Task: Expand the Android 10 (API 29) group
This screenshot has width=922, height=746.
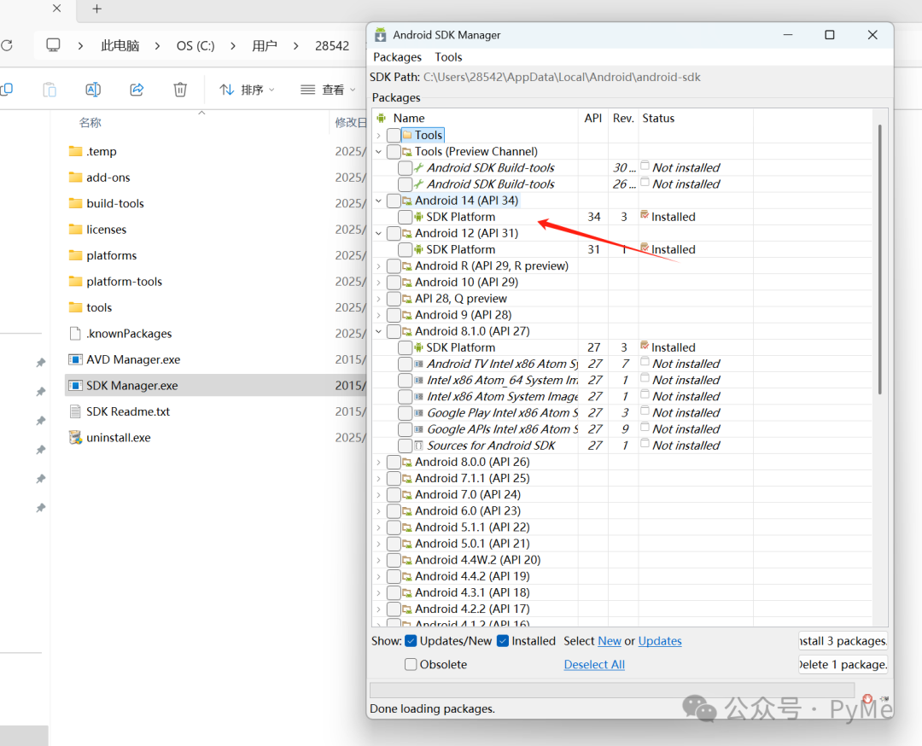Action: [379, 283]
